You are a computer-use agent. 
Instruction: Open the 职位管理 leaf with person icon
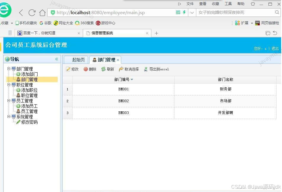(27, 95)
